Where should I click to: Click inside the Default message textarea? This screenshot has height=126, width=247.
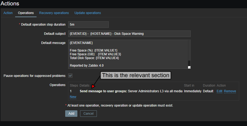click(x=128, y=54)
